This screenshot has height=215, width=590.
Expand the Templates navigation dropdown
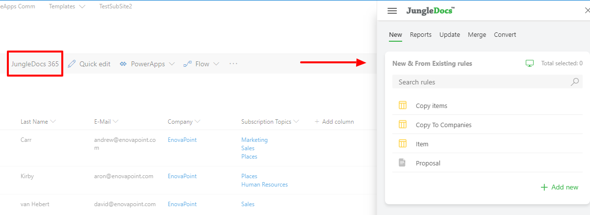pos(82,7)
